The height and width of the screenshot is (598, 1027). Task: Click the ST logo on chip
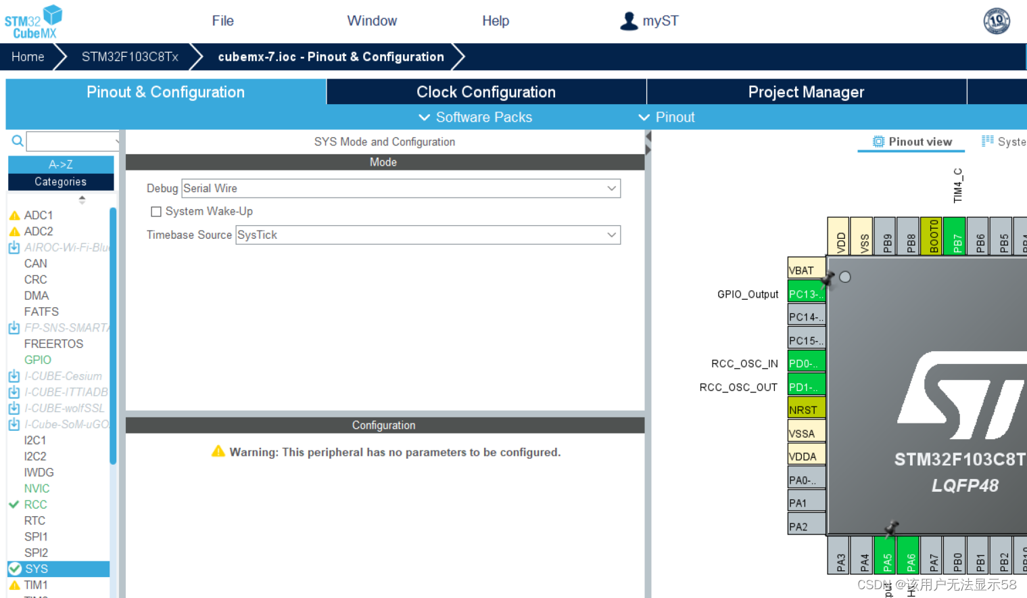coord(962,396)
